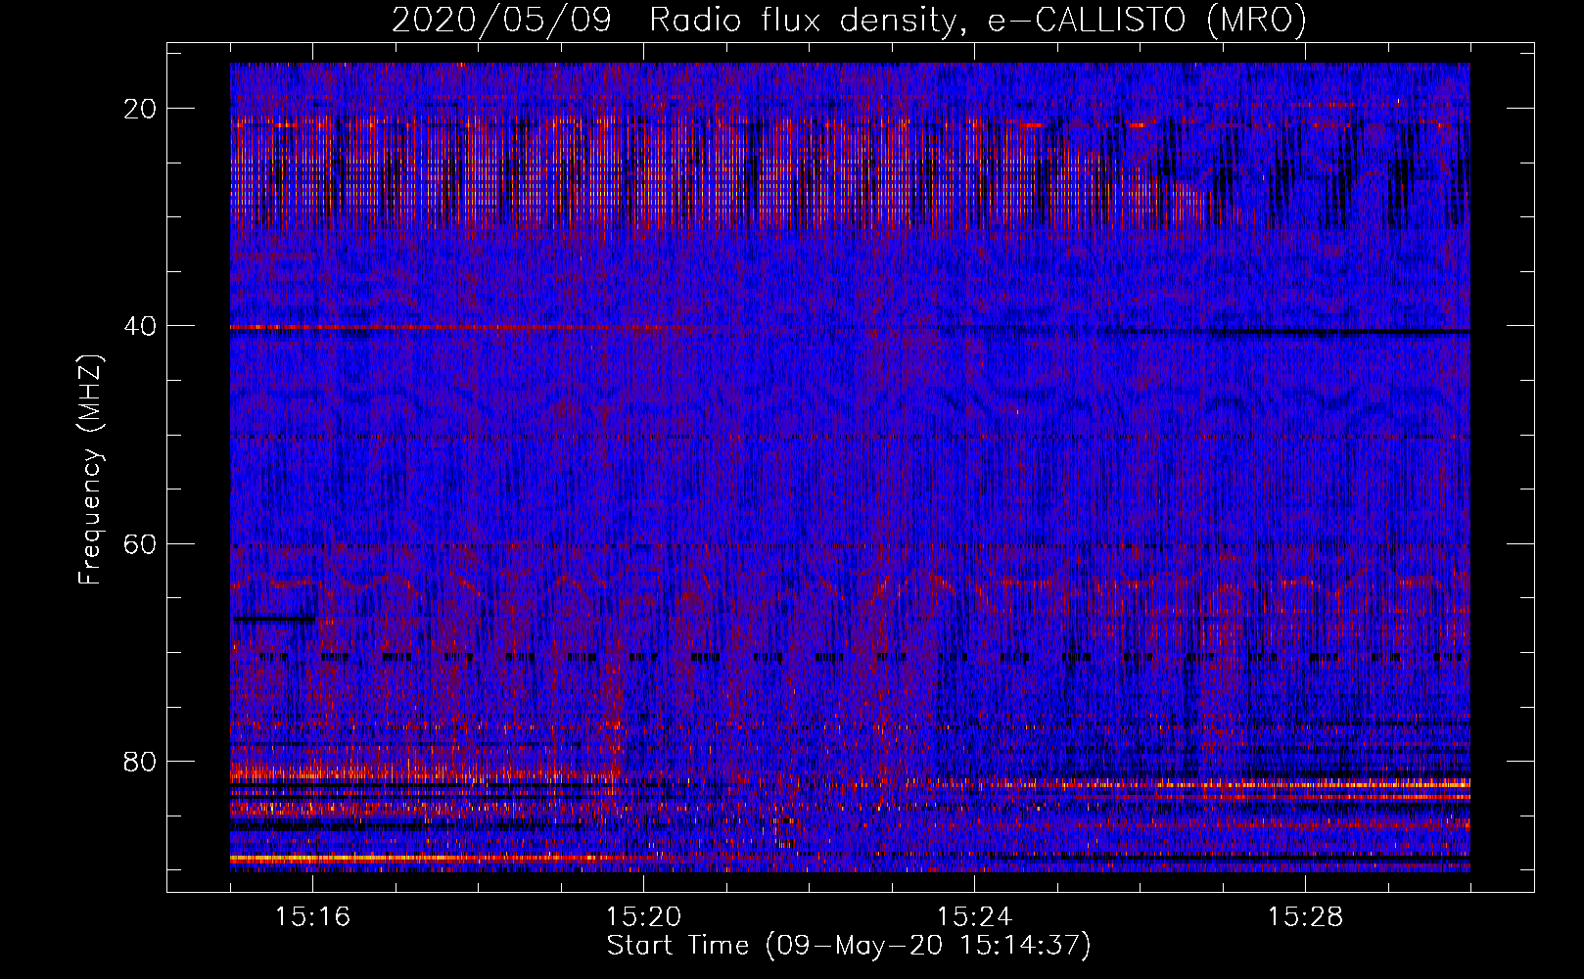Click the time tick label '15:24'
The image size is (1584, 979).
pyautogui.click(x=975, y=917)
